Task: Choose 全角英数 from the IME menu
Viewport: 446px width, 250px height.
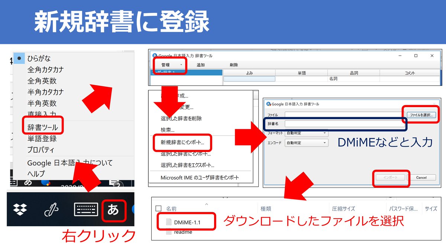Action: [42, 81]
